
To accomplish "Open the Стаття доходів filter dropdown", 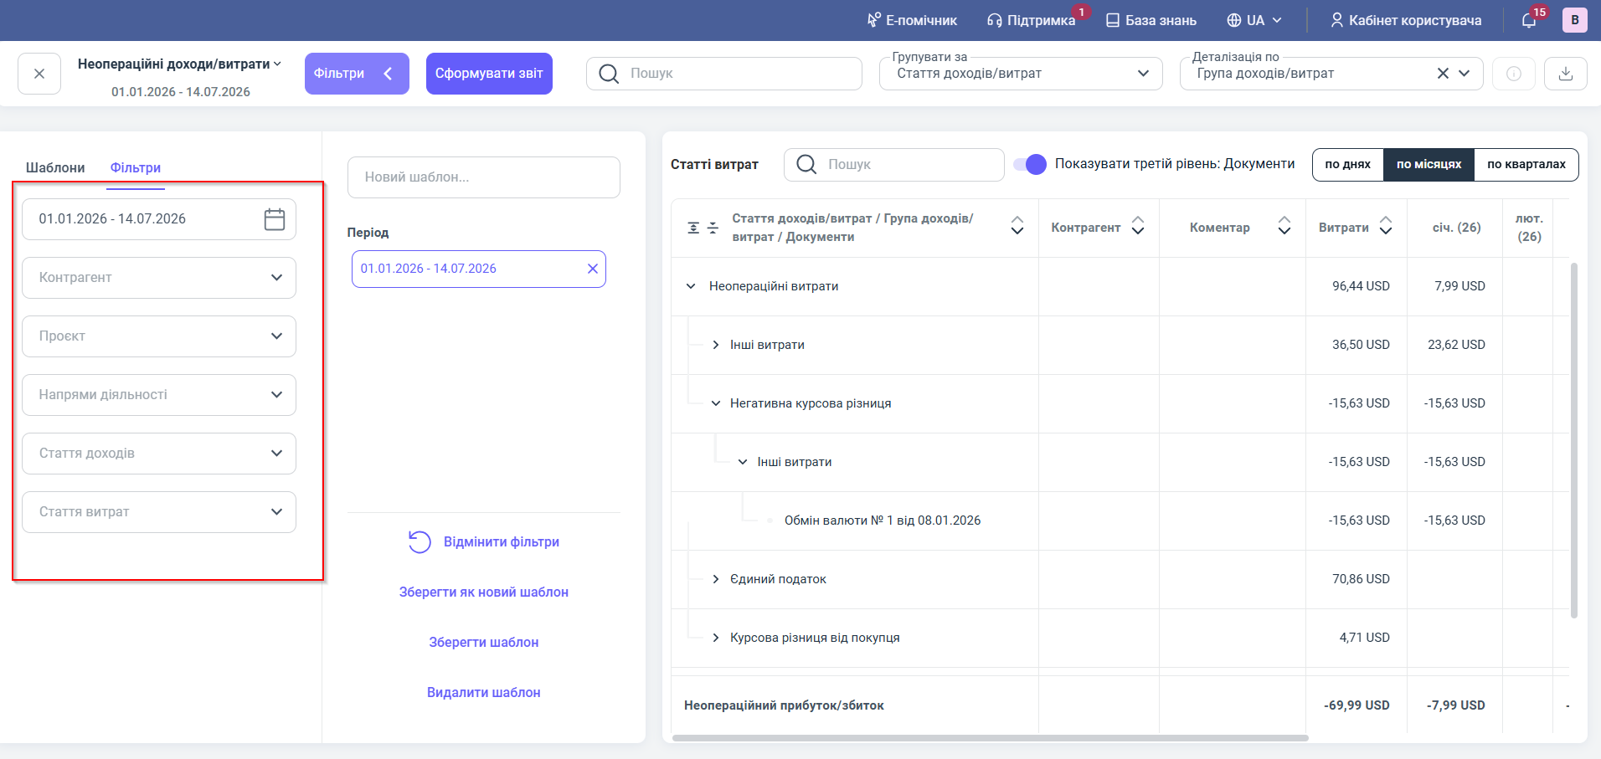I will pos(159,454).
